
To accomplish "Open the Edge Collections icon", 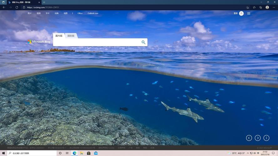I will pos(260,7).
